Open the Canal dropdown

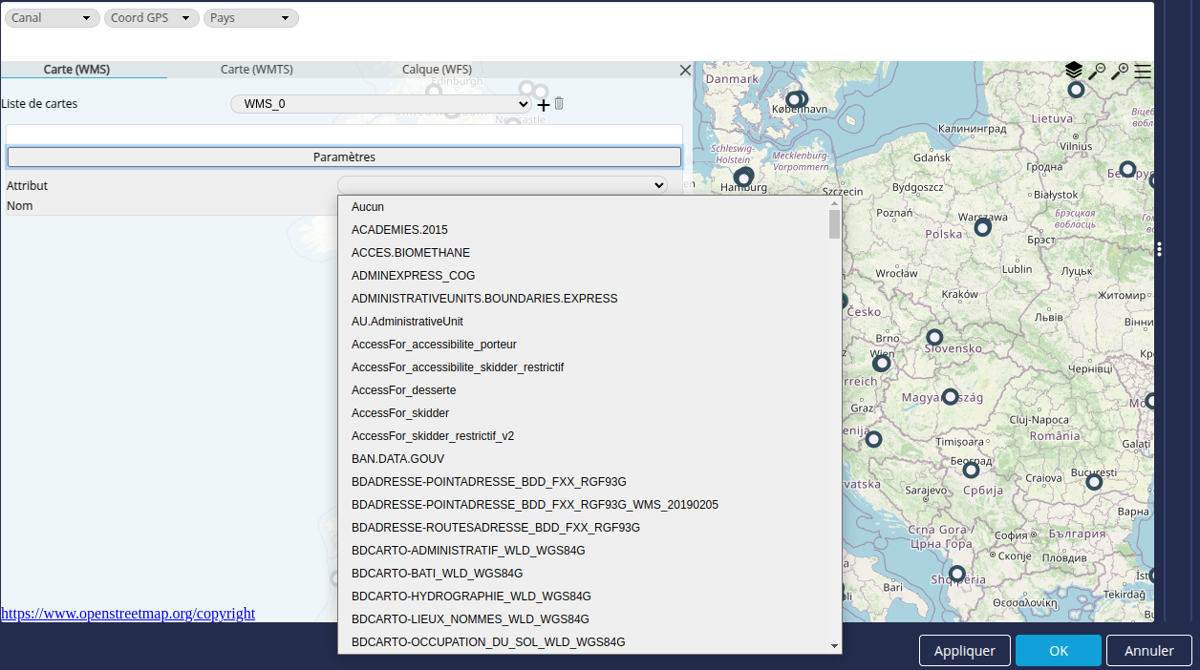[x=53, y=18]
